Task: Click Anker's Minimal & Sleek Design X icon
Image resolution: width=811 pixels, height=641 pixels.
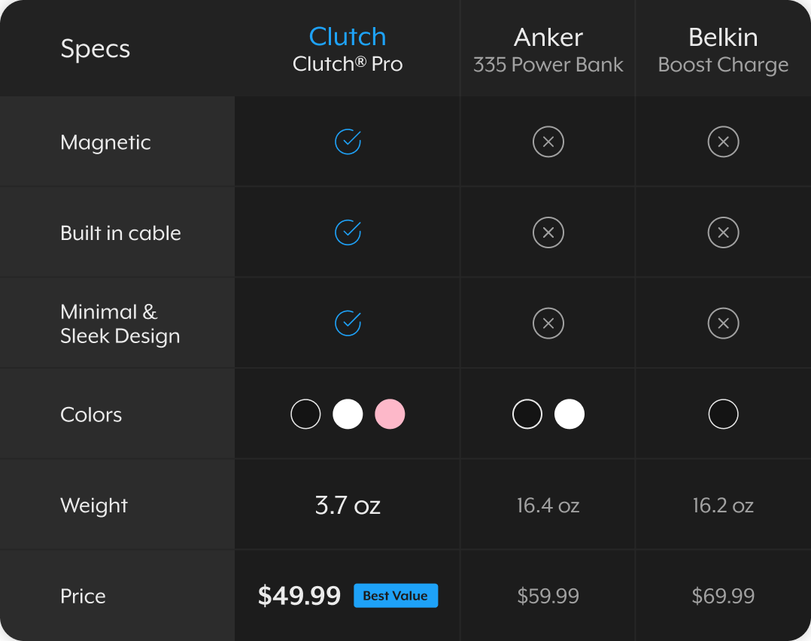Action: (548, 324)
